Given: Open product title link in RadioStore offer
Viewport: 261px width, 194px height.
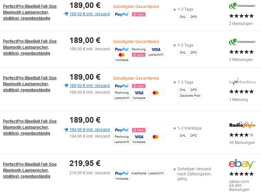Looking at the screenshot, I should coord(30,127).
